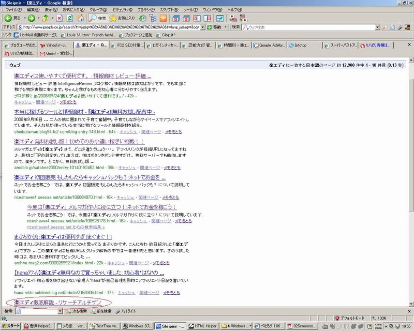Viewport: 414px width, 331px height.
Task: Open the スタート Start button
Action: [10, 326]
